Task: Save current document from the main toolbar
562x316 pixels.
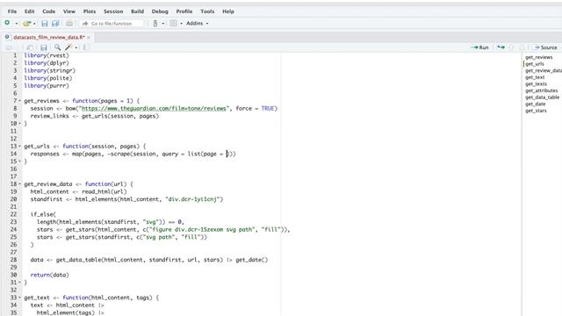Action: click(45, 24)
